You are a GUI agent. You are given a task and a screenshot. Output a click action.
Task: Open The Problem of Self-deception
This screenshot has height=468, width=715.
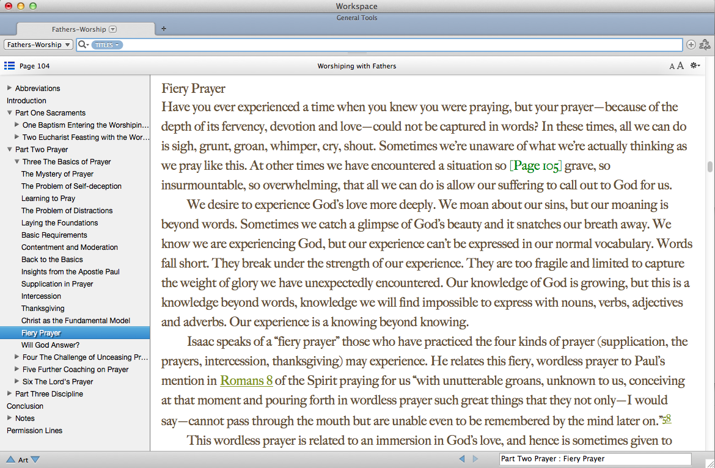click(71, 186)
